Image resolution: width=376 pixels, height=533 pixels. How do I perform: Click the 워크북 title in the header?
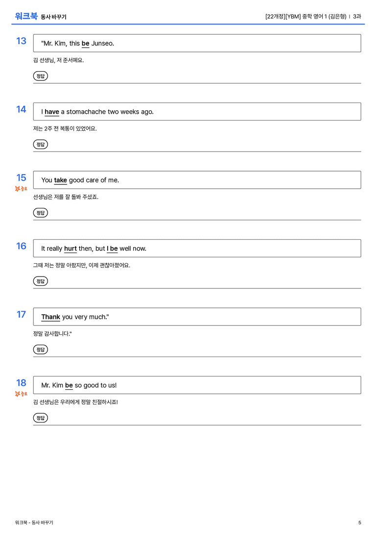coord(26,16)
